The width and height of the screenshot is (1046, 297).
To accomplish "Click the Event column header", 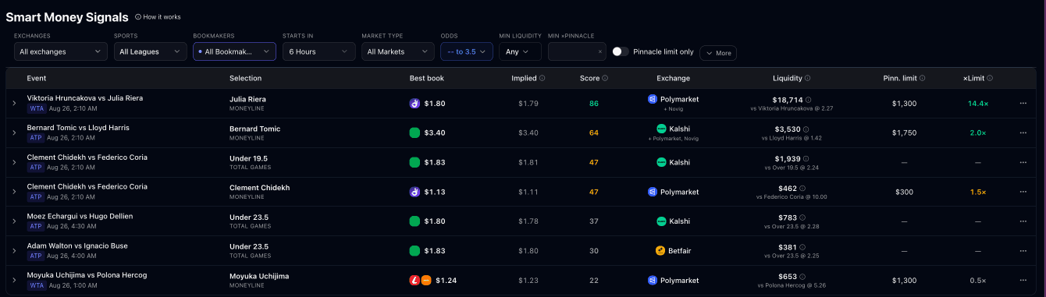I will tap(37, 78).
